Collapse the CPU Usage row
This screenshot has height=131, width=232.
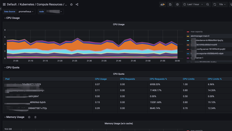point(13,18)
